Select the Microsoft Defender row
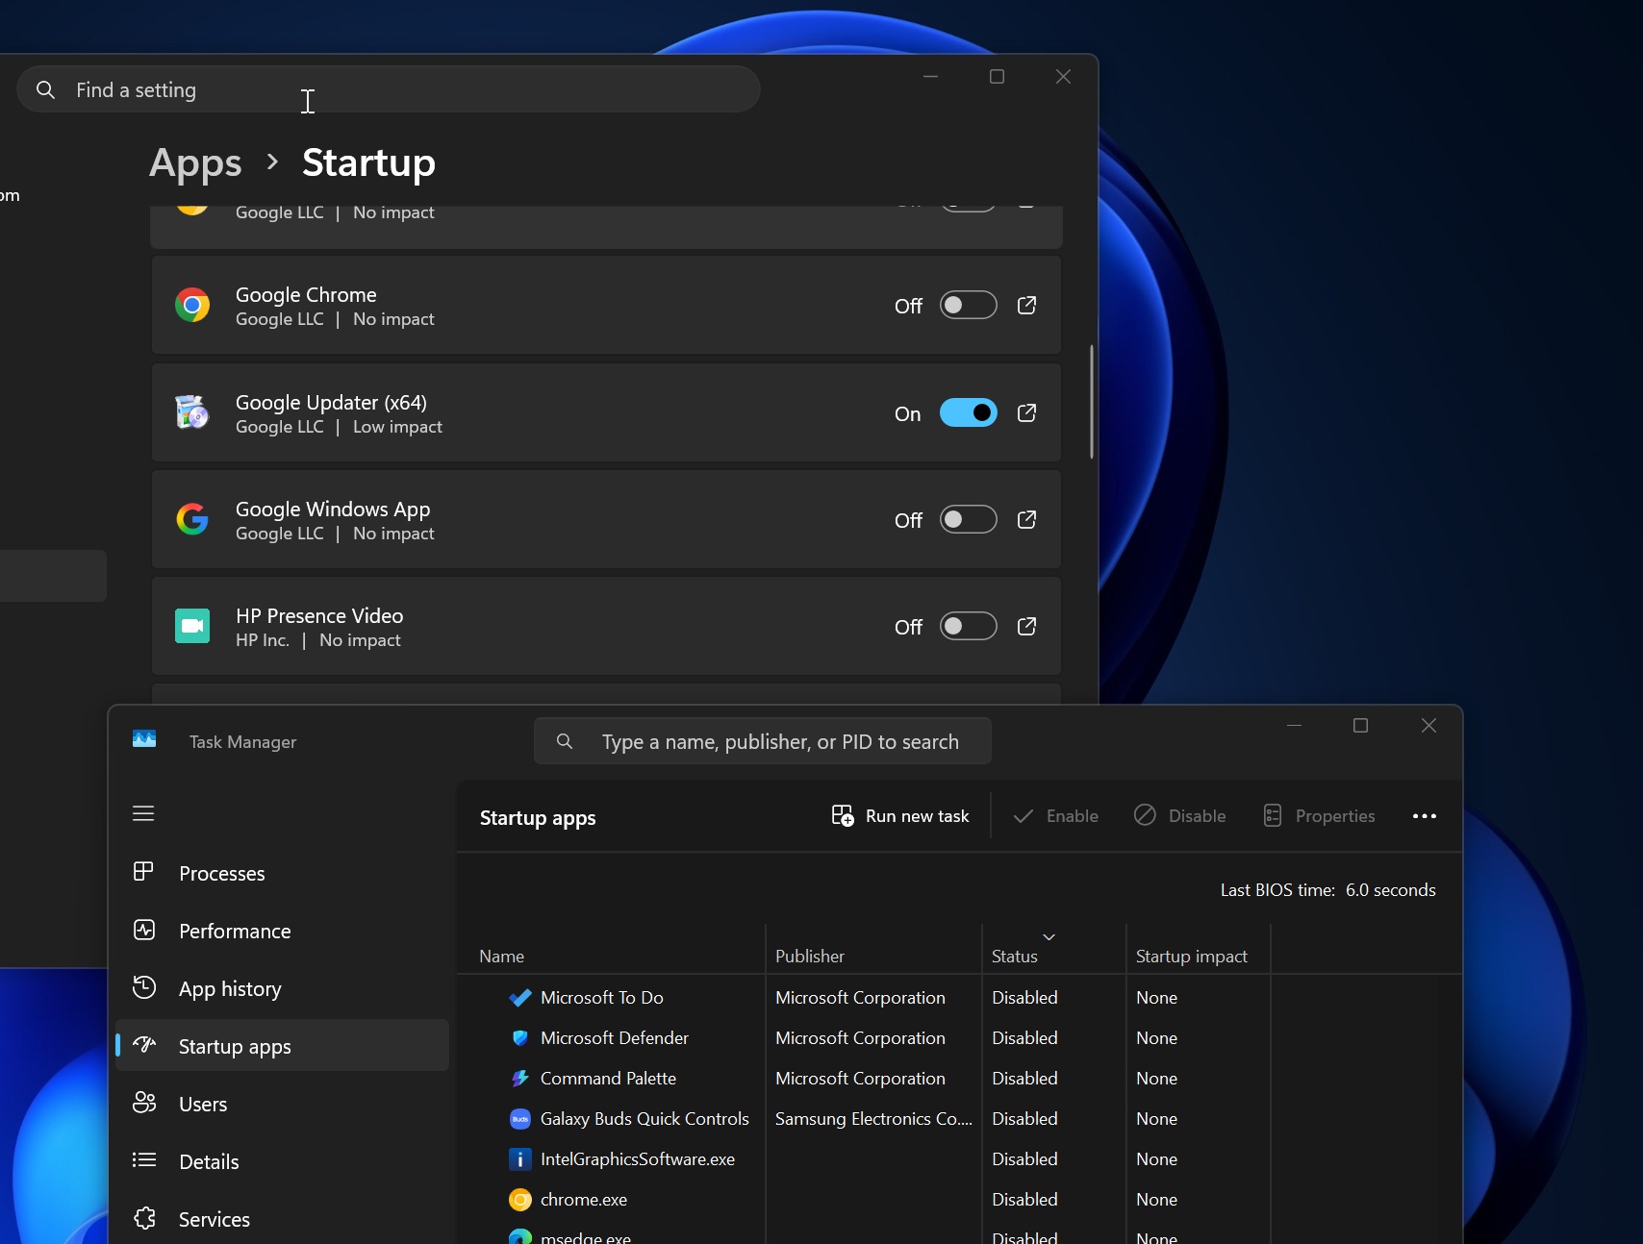 (959, 1038)
